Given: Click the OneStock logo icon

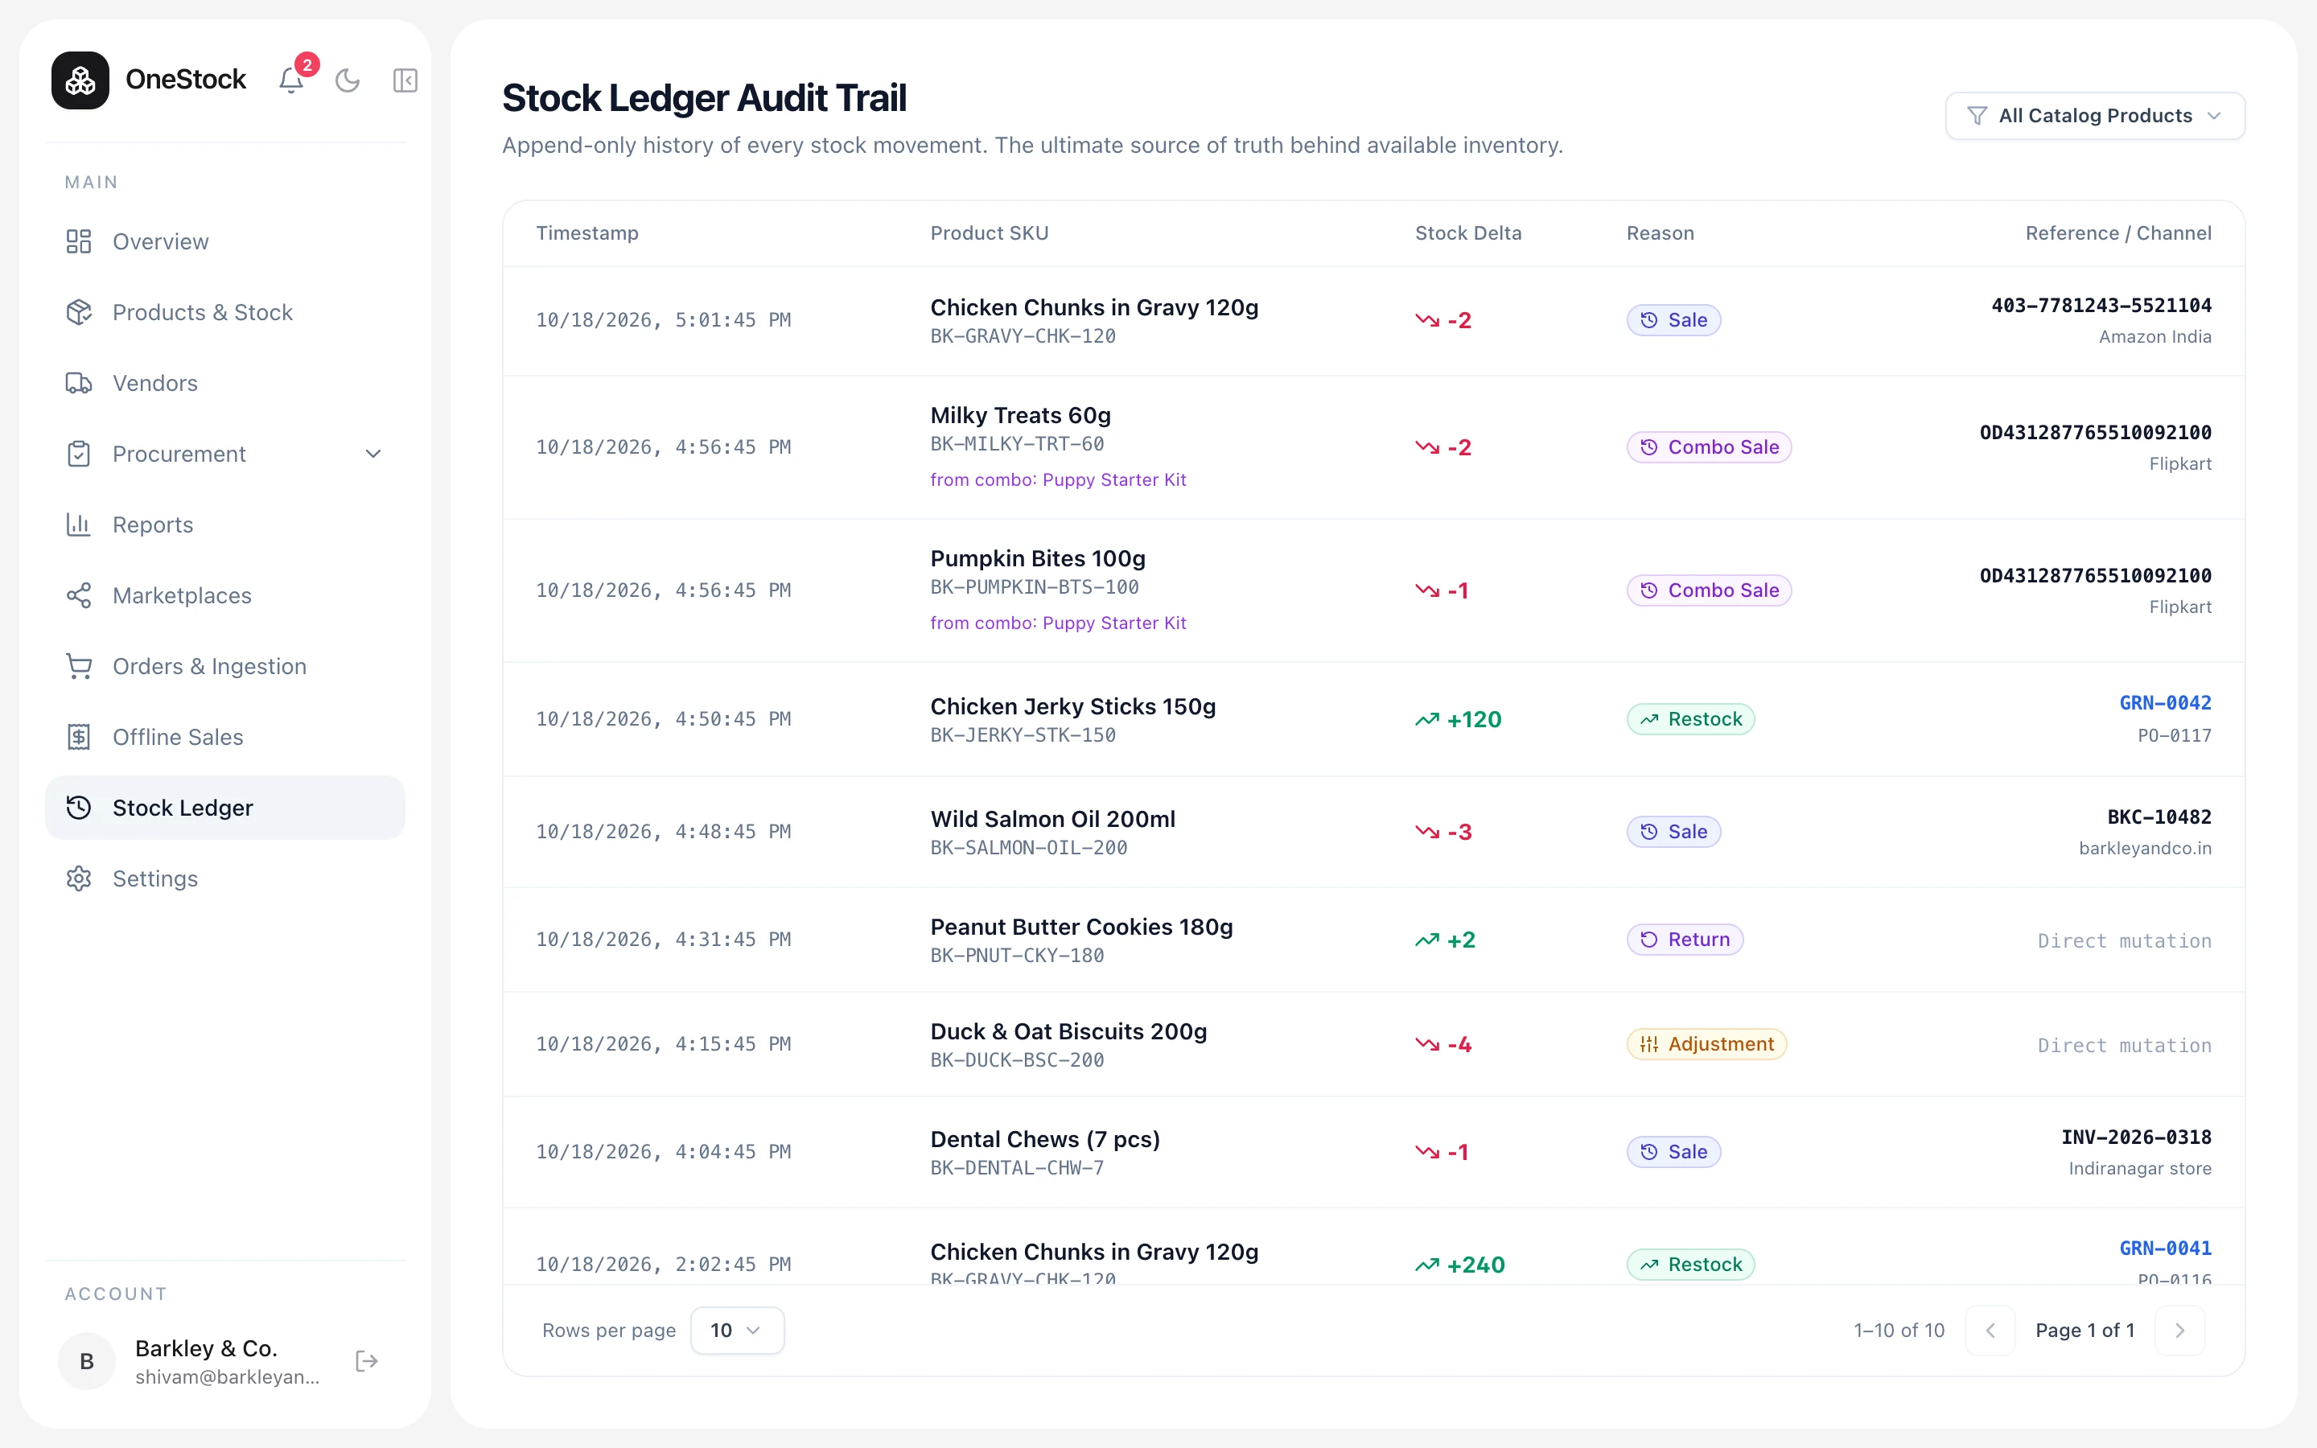Looking at the screenshot, I should [80, 80].
